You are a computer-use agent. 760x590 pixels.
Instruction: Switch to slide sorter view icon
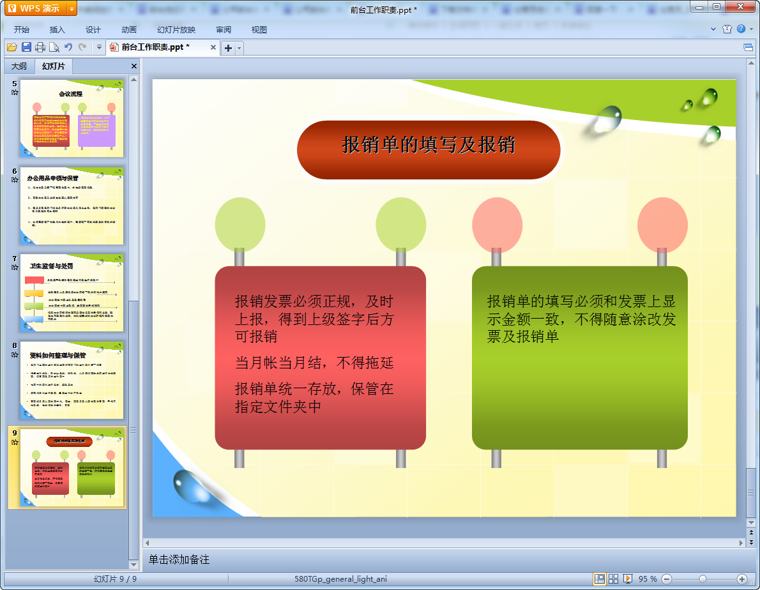614,579
